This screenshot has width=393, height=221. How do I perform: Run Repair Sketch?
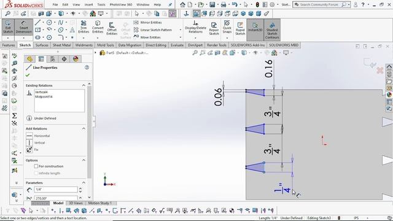click(x=214, y=29)
